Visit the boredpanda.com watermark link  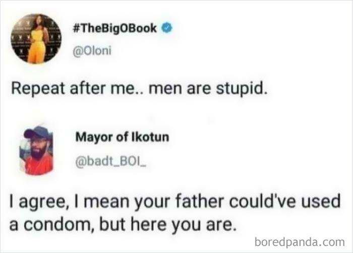[300, 242]
